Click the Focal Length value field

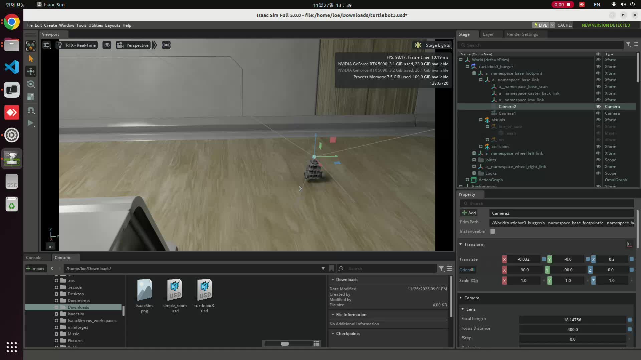pyautogui.click(x=572, y=320)
